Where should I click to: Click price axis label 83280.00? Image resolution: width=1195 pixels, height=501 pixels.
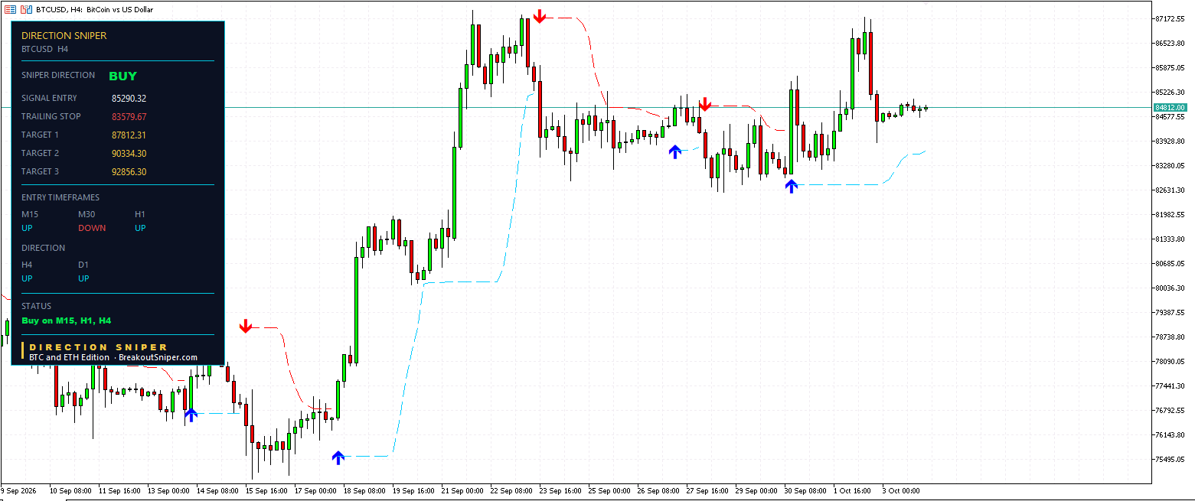coord(1170,165)
